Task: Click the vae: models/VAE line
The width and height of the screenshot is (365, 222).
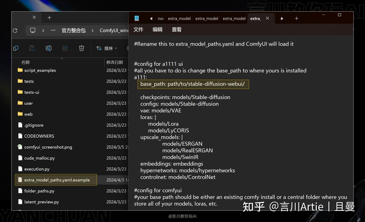Action: [x=161, y=111]
